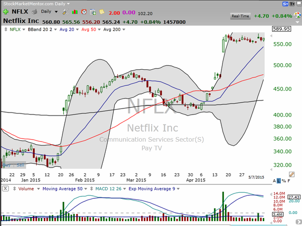Click the color palette icon near +0.84%
The width and height of the screenshot is (302, 226).
pos(297,15)
